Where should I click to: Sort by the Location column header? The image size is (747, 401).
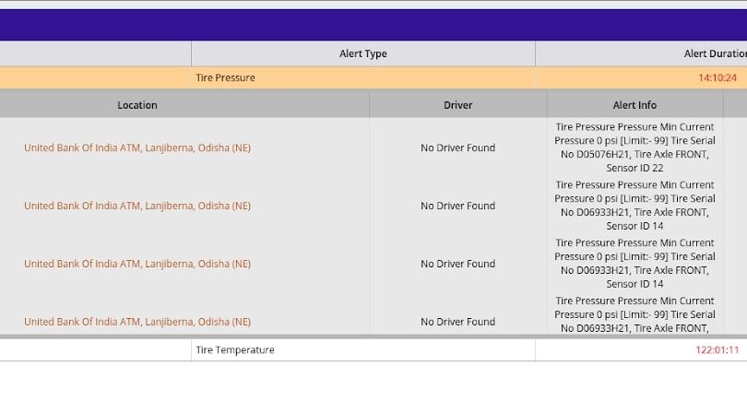coord(137,105)
